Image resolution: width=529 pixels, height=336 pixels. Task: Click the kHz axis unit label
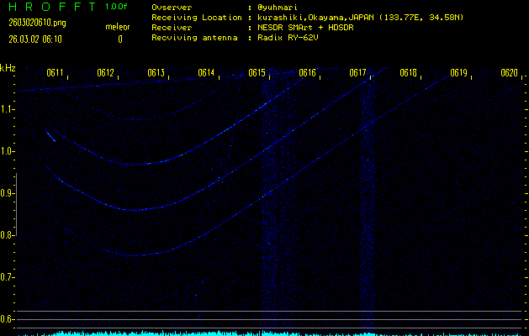click(8, 68)
